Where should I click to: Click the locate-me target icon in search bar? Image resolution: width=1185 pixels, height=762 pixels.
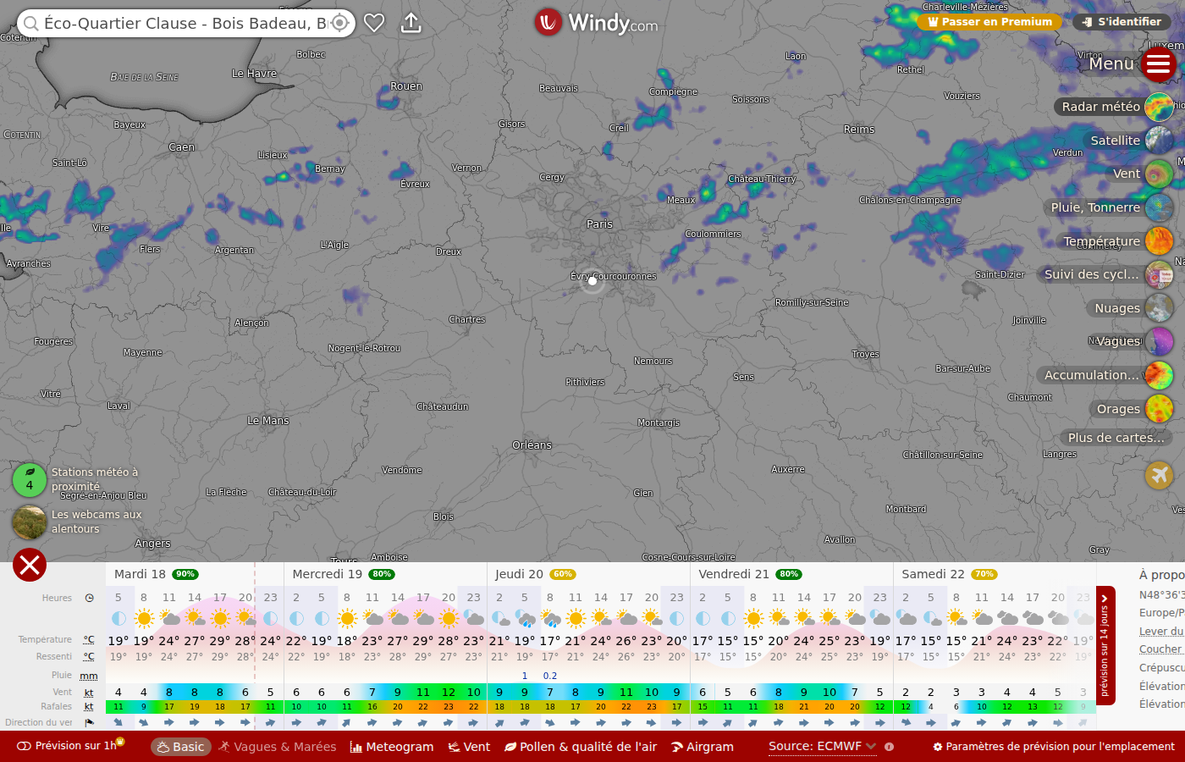[339, 23]
